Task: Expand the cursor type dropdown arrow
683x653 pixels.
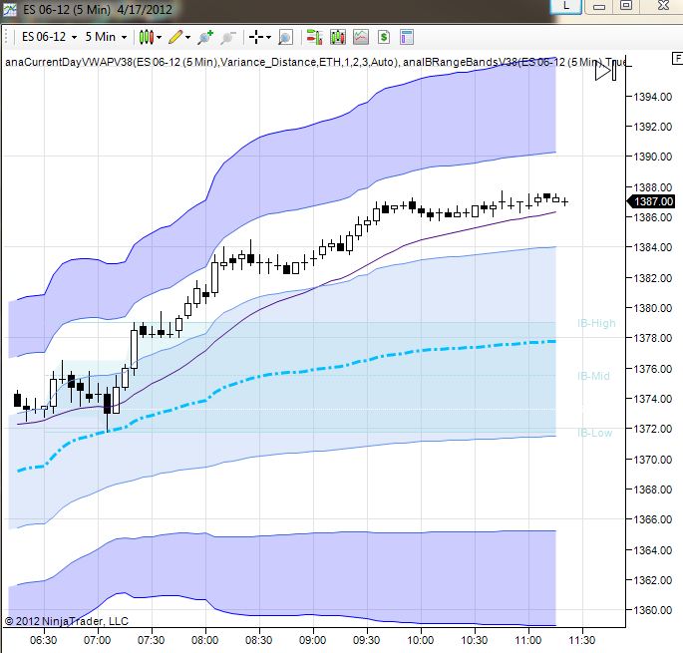Action: coord(268,38)
